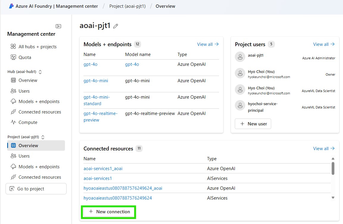
Task: Open the gpt-4o-realtime-preview deployment link
Action: [100, 116]
